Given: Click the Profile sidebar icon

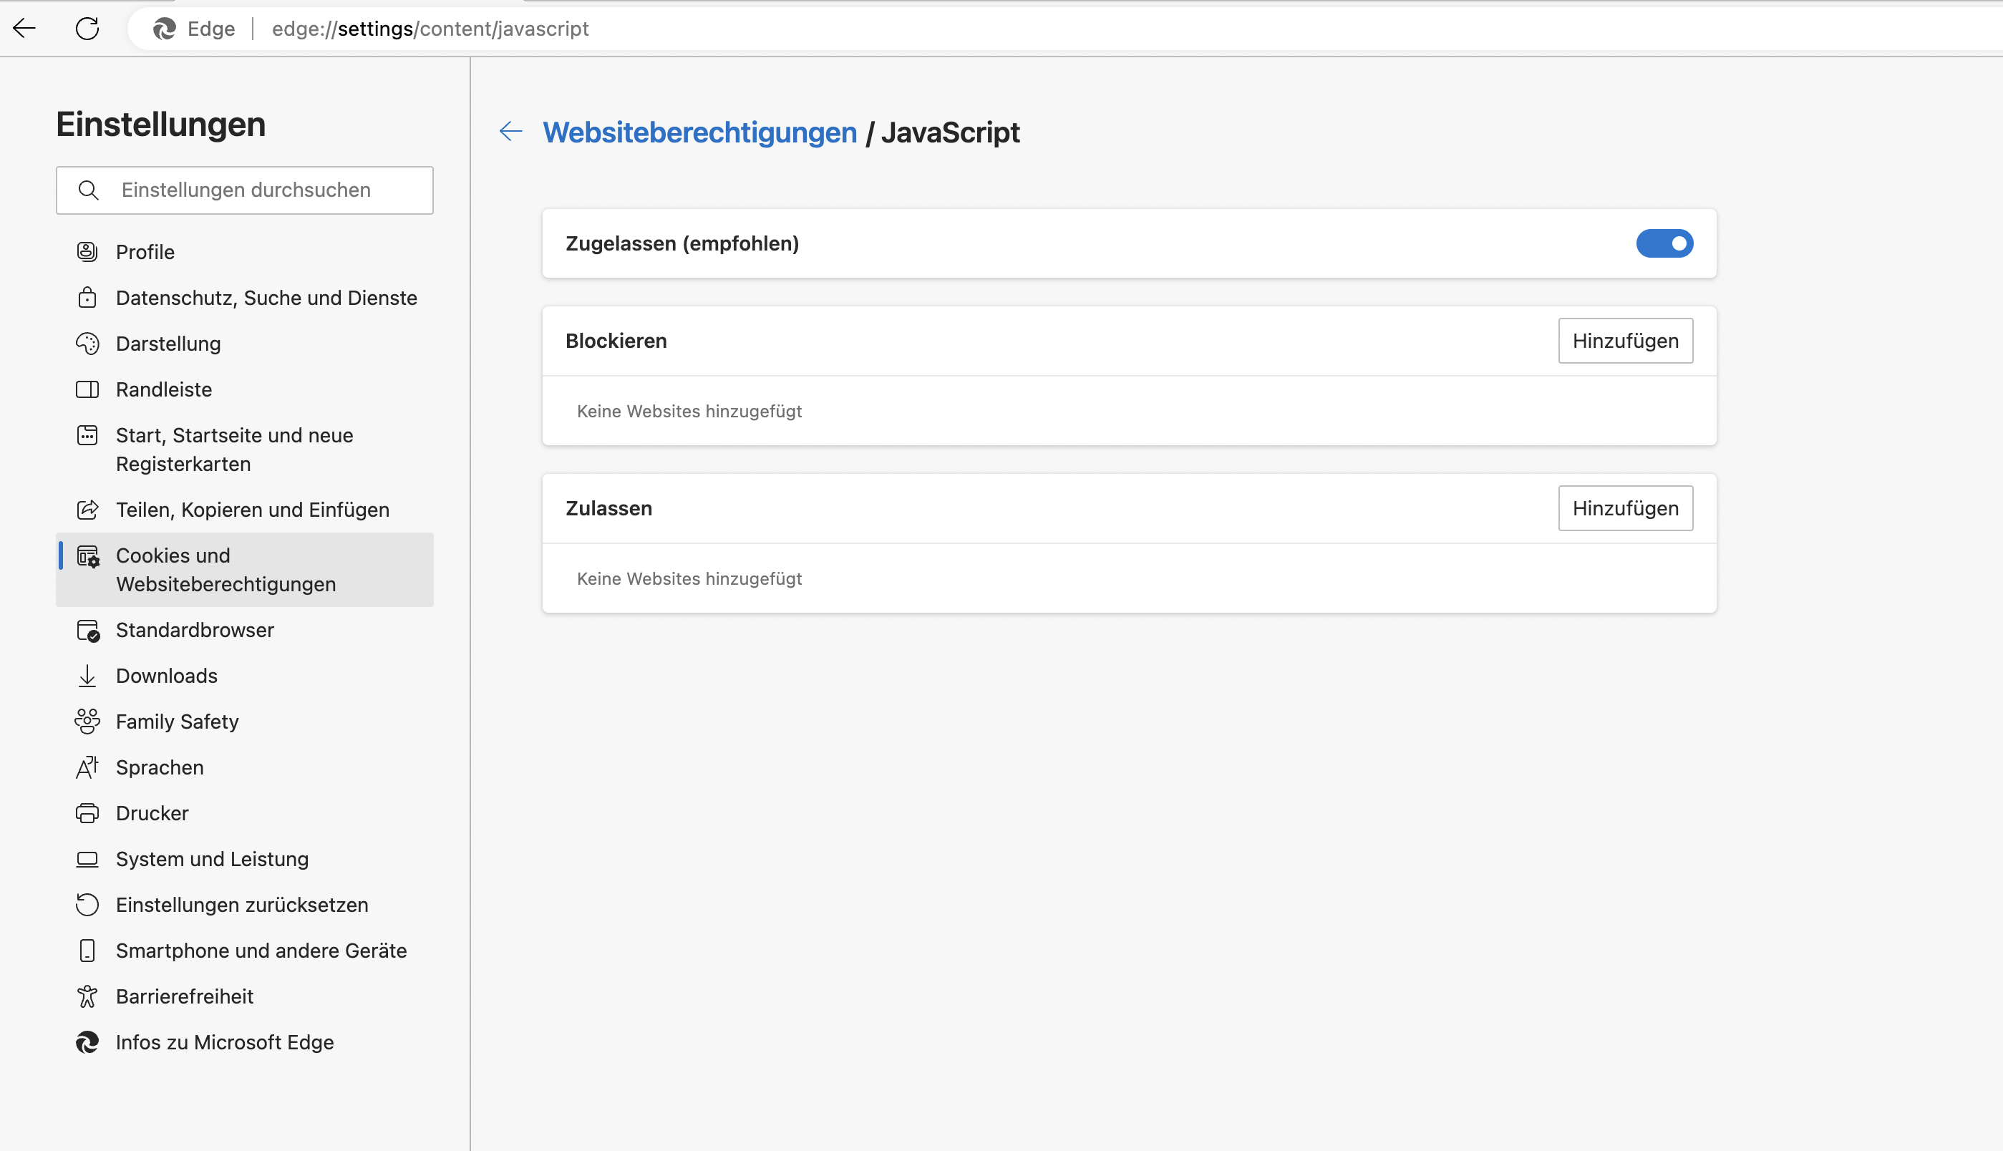Looking at the screenshot, I should (87, 251).
